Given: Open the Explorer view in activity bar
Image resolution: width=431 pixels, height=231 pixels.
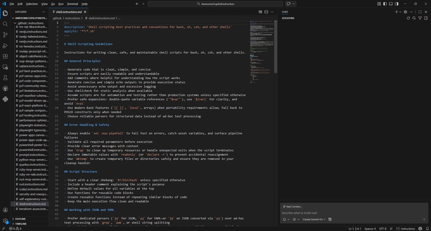Looking at the screenshot, I should 5,13.
